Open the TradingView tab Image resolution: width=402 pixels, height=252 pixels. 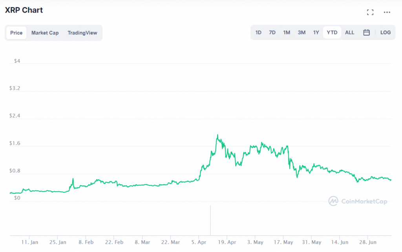point(82,33)
